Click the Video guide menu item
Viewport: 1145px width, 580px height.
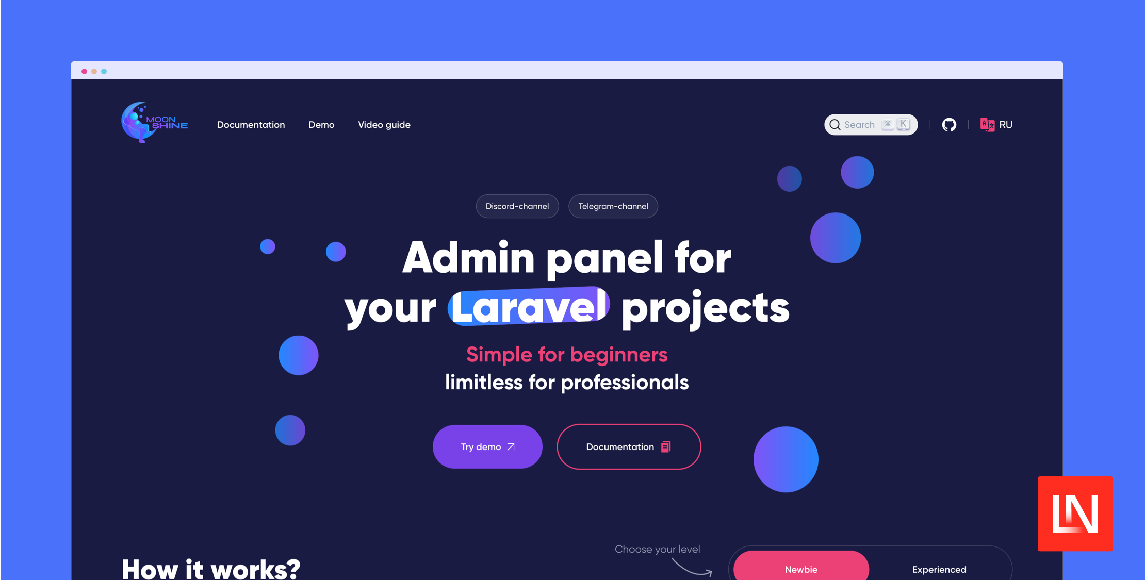point(384,124)
